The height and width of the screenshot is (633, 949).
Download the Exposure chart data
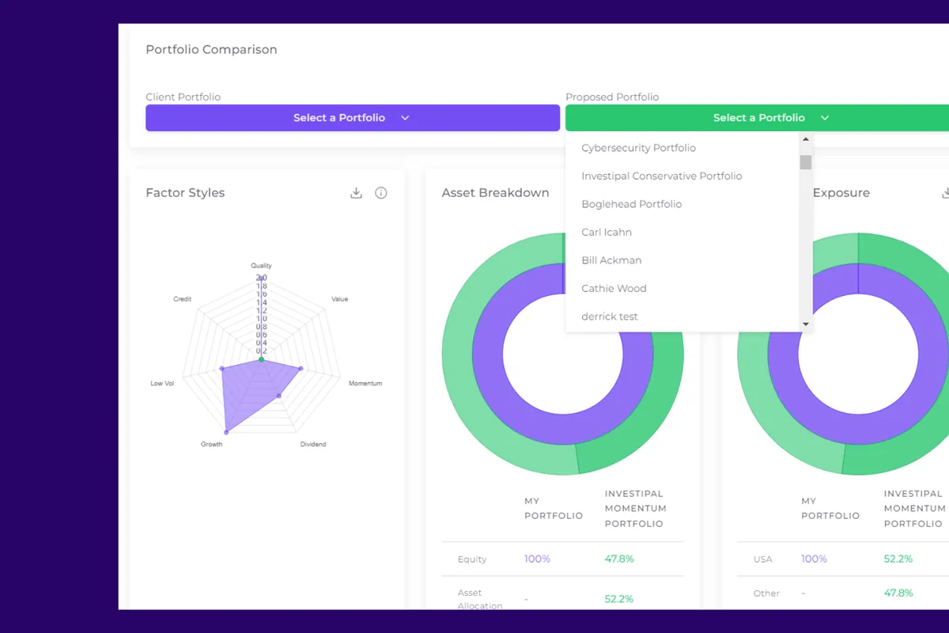point(946,191)
